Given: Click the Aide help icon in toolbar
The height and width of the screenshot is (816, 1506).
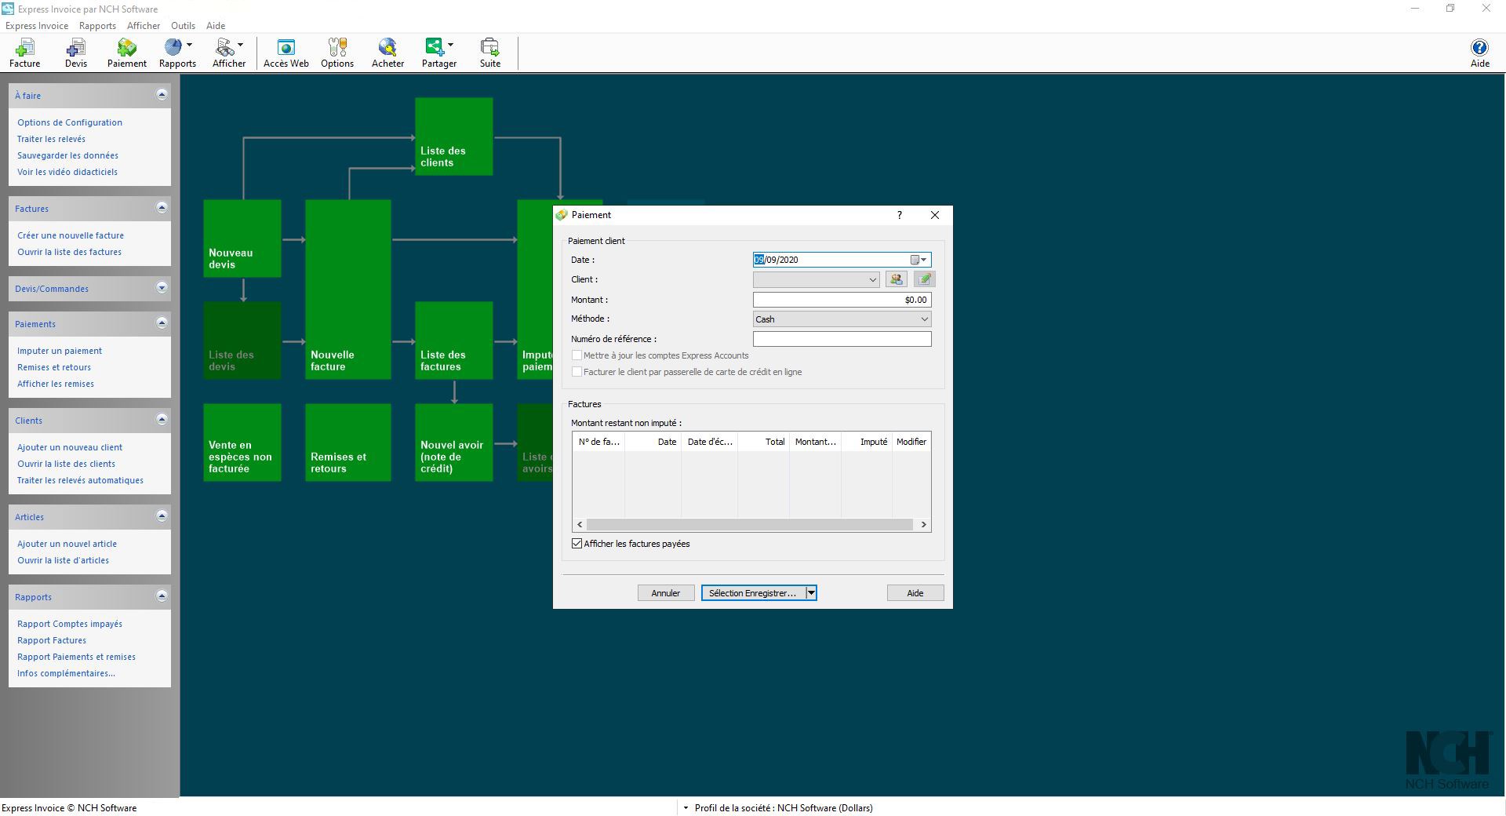Looking at the screenshot, I should (1479, 53).
